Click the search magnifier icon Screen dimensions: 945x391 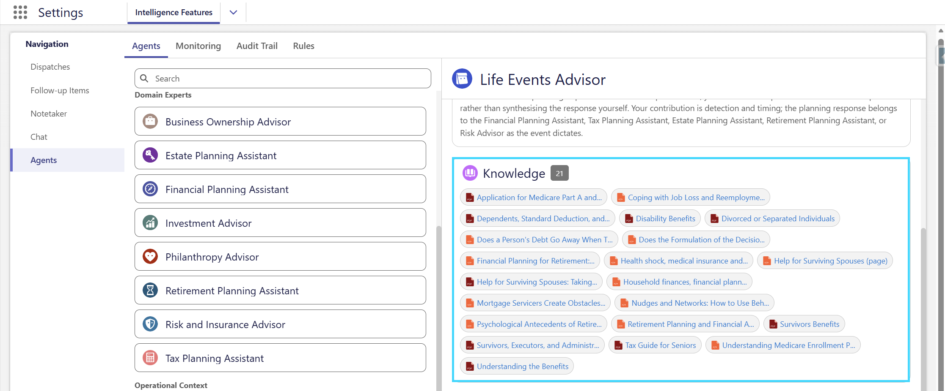pyautogui.click(x=144, y=79)
